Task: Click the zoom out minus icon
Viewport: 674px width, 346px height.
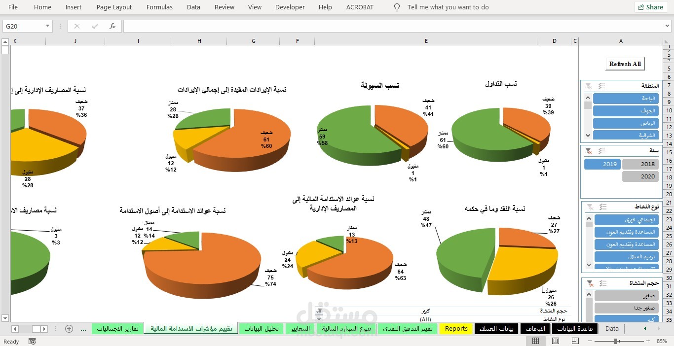Action: (590, 341)
